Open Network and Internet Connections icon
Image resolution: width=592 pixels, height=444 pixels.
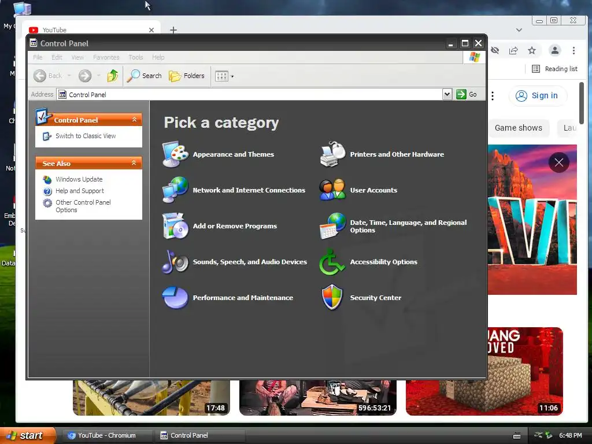[175, 190]
